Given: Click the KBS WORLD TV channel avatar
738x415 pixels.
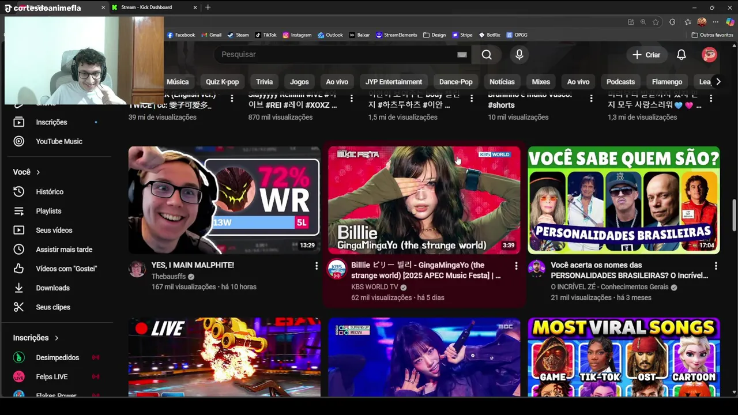Looking at the screenshot, I should click(337, 269).
